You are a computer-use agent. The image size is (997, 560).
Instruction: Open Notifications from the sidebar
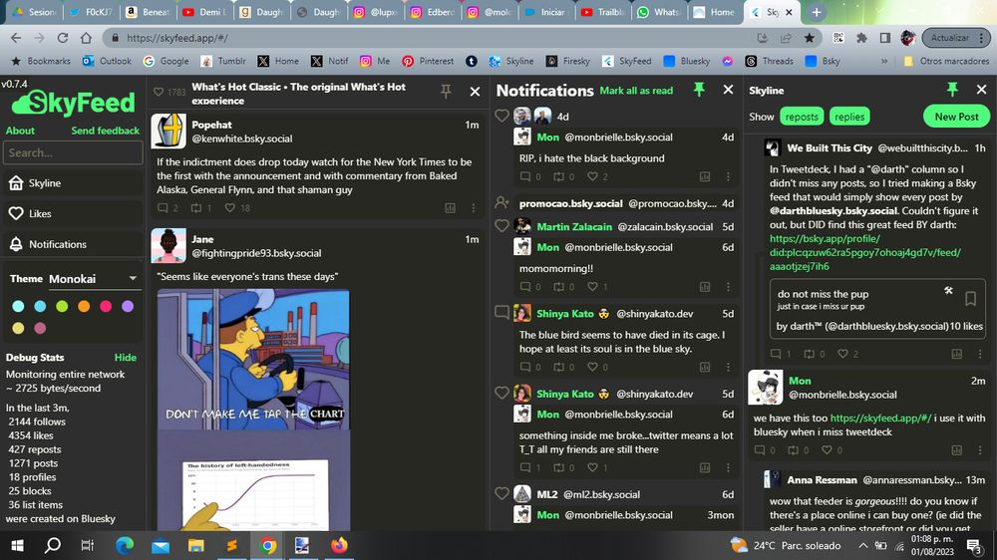click(73, 244)
